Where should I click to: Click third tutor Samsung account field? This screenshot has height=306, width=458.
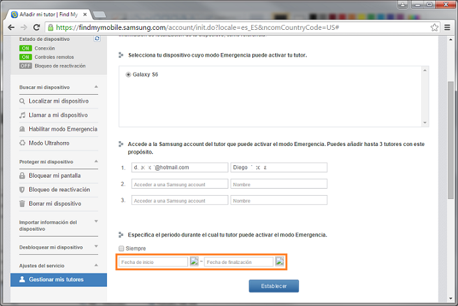(180, 200)
